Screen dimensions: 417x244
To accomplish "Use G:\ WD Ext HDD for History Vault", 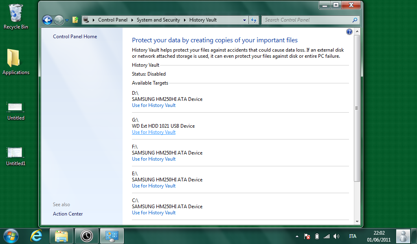I will (x=154, y=132).
